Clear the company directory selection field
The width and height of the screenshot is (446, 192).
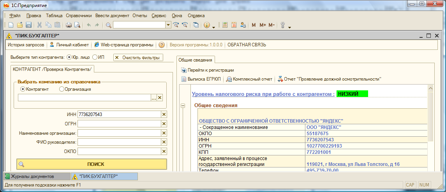click(x=160, y=98)
